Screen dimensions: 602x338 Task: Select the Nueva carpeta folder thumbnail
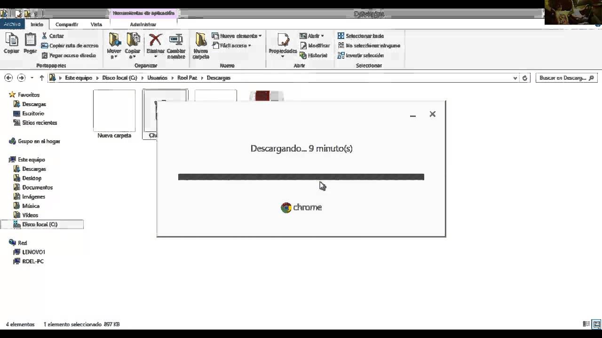tap(114, 110)
